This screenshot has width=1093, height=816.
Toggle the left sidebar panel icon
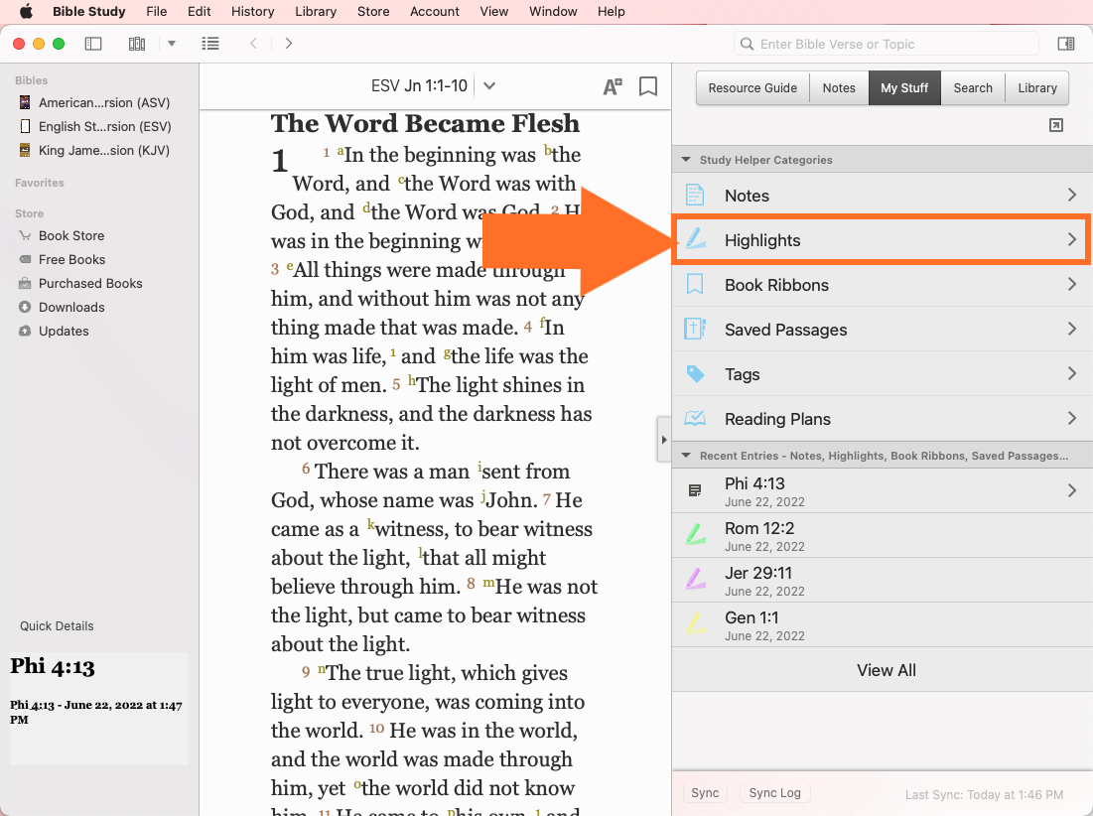pos(93,44)
